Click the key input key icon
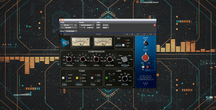 tap(62, 31)
